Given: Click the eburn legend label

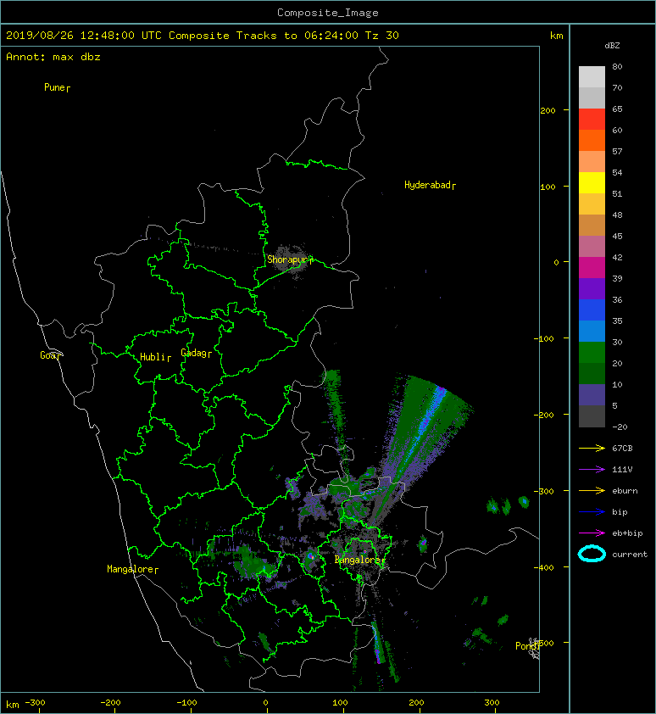Looking at the screenshot, I should 625,490.
